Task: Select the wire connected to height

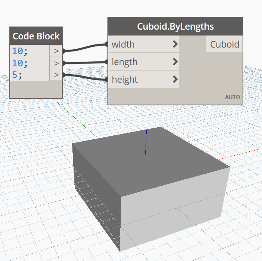Action: (x=85, y=77)
